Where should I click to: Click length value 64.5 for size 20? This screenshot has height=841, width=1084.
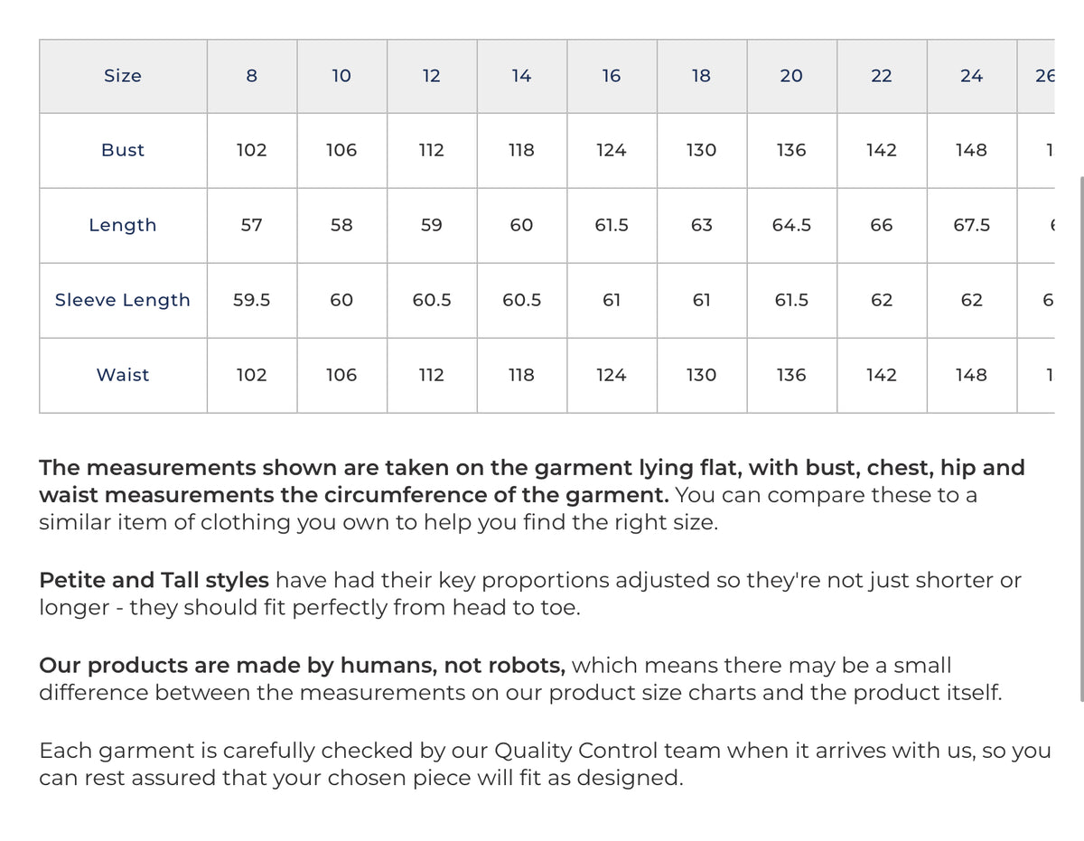(x=792, y=226)
